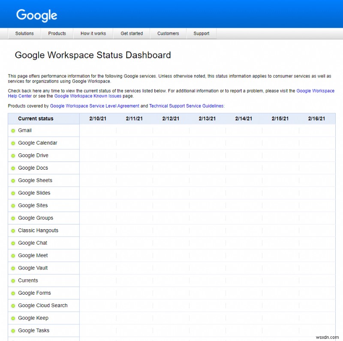Click the Google Chat service name
This screenshot has width=343, height=341.
pos(33,243)
